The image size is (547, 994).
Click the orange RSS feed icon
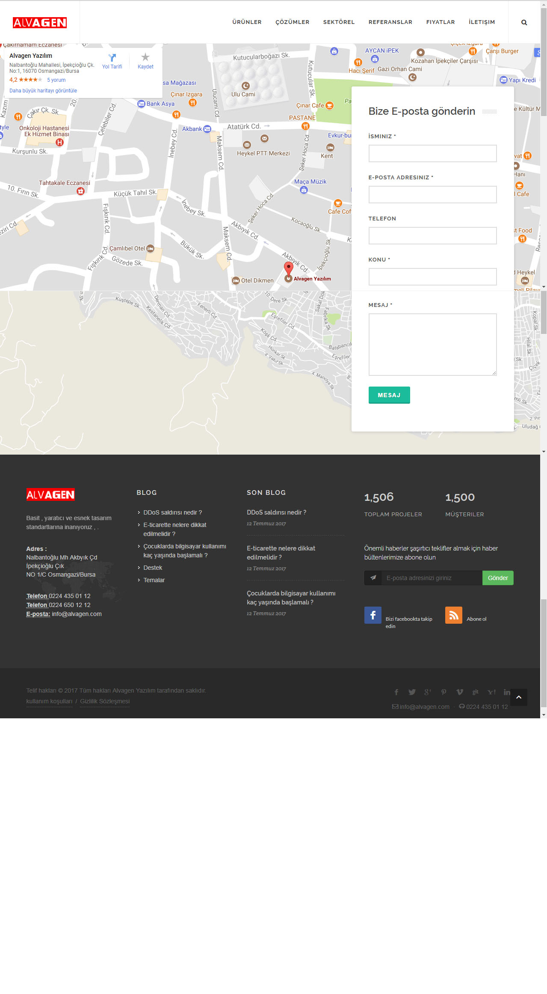[x=453, y=615]
